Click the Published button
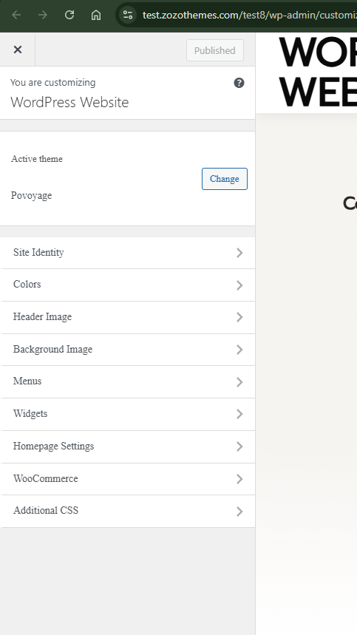 (215, 50)
